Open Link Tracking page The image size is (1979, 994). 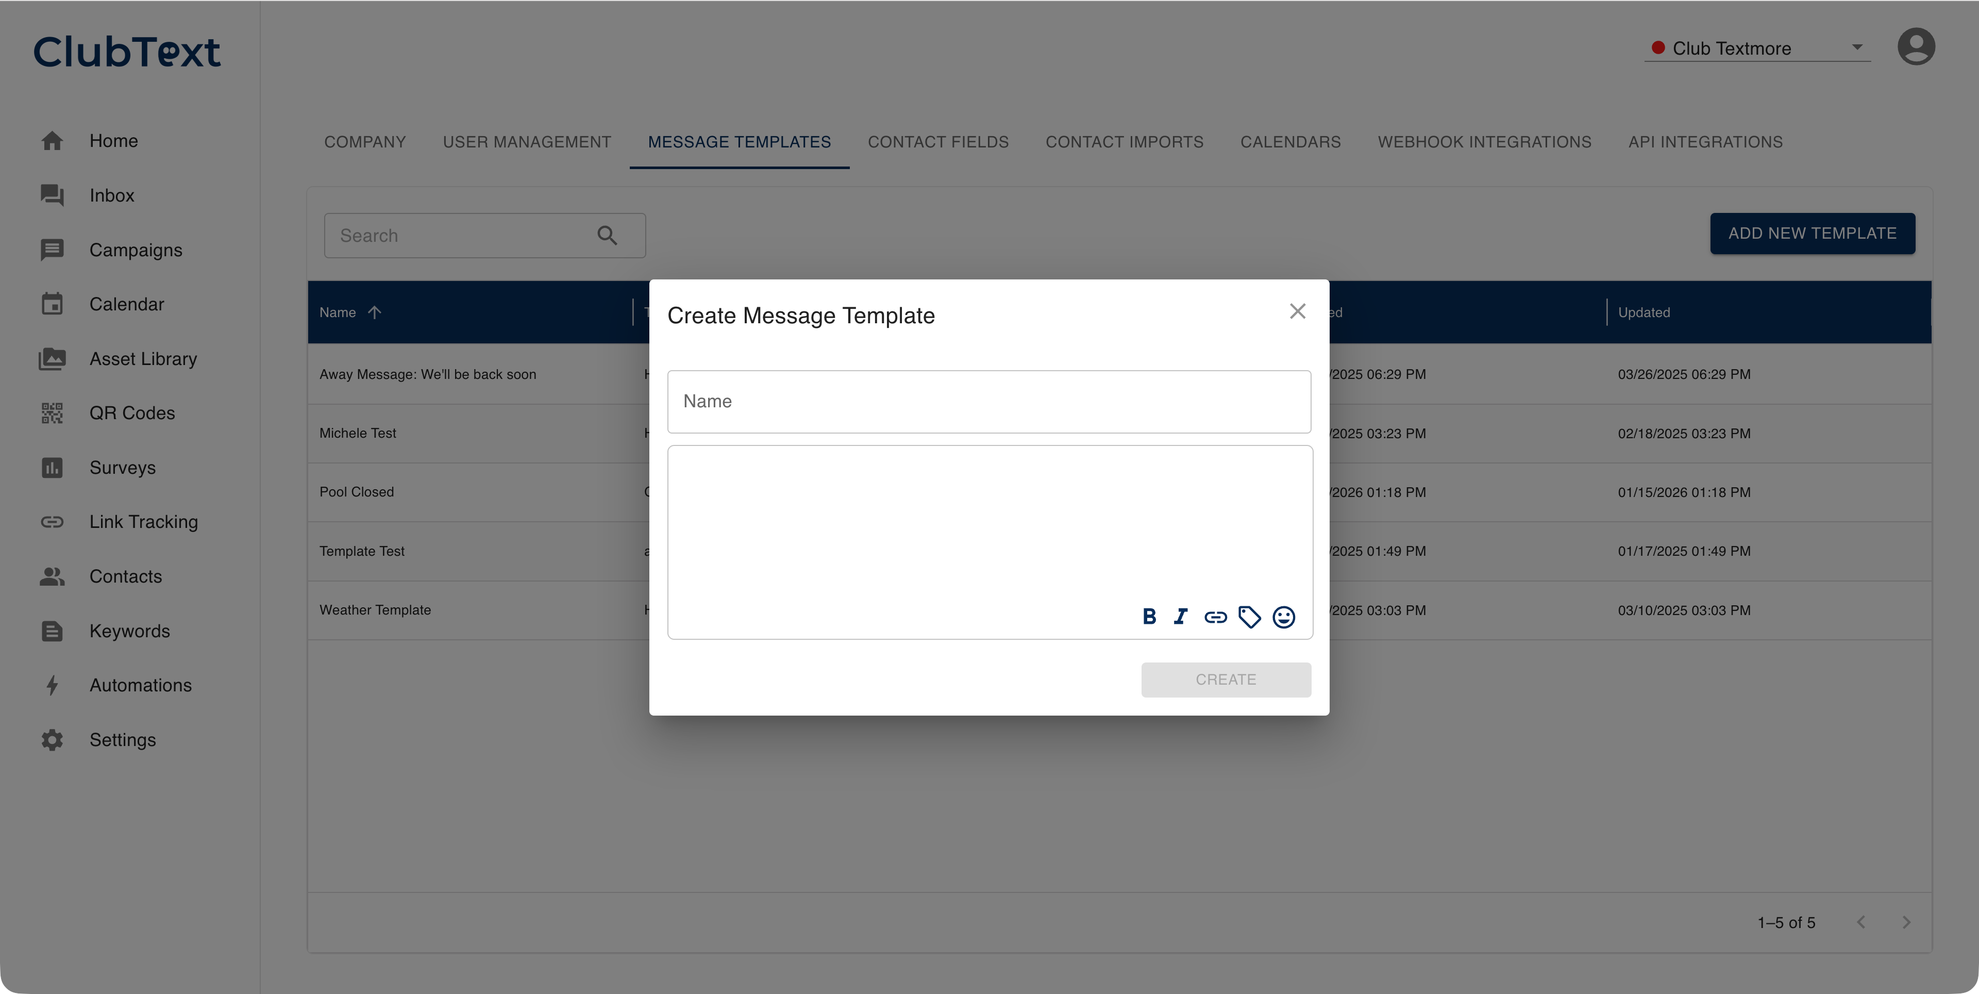(x=143, y=522)
